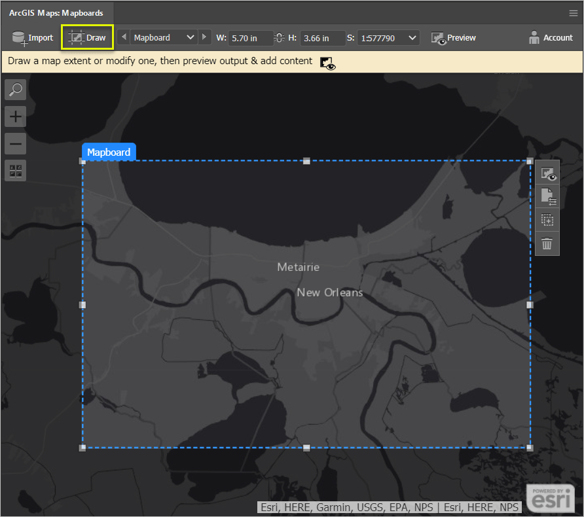Toggle the mapboard preview eye icon
The height and width of the screenshot is (517, 584).
tap(547, 172)
